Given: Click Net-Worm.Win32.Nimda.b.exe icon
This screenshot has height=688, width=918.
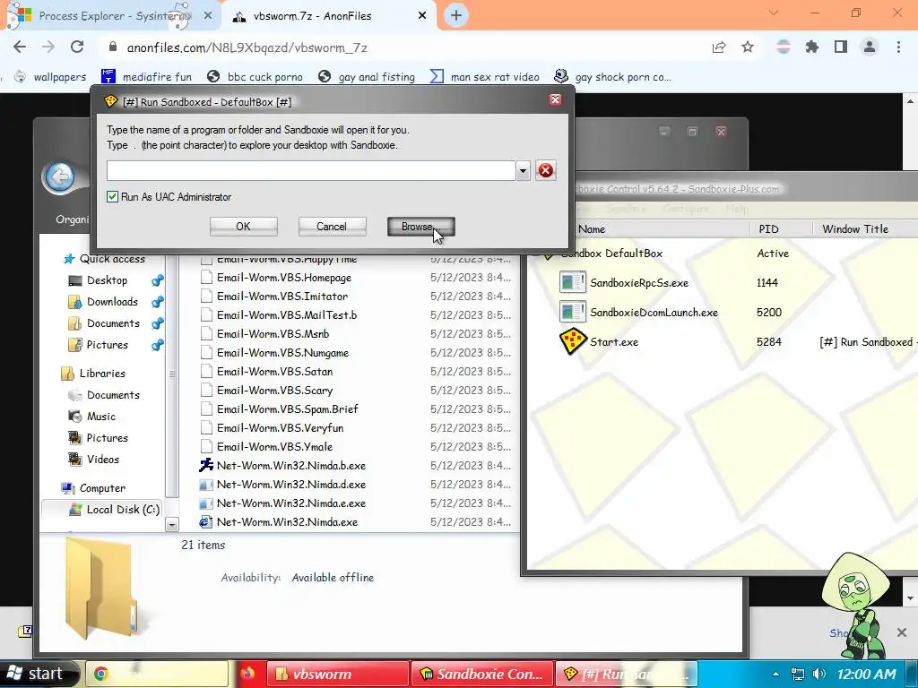Looking at the screenshot, I should coord(206,466).
